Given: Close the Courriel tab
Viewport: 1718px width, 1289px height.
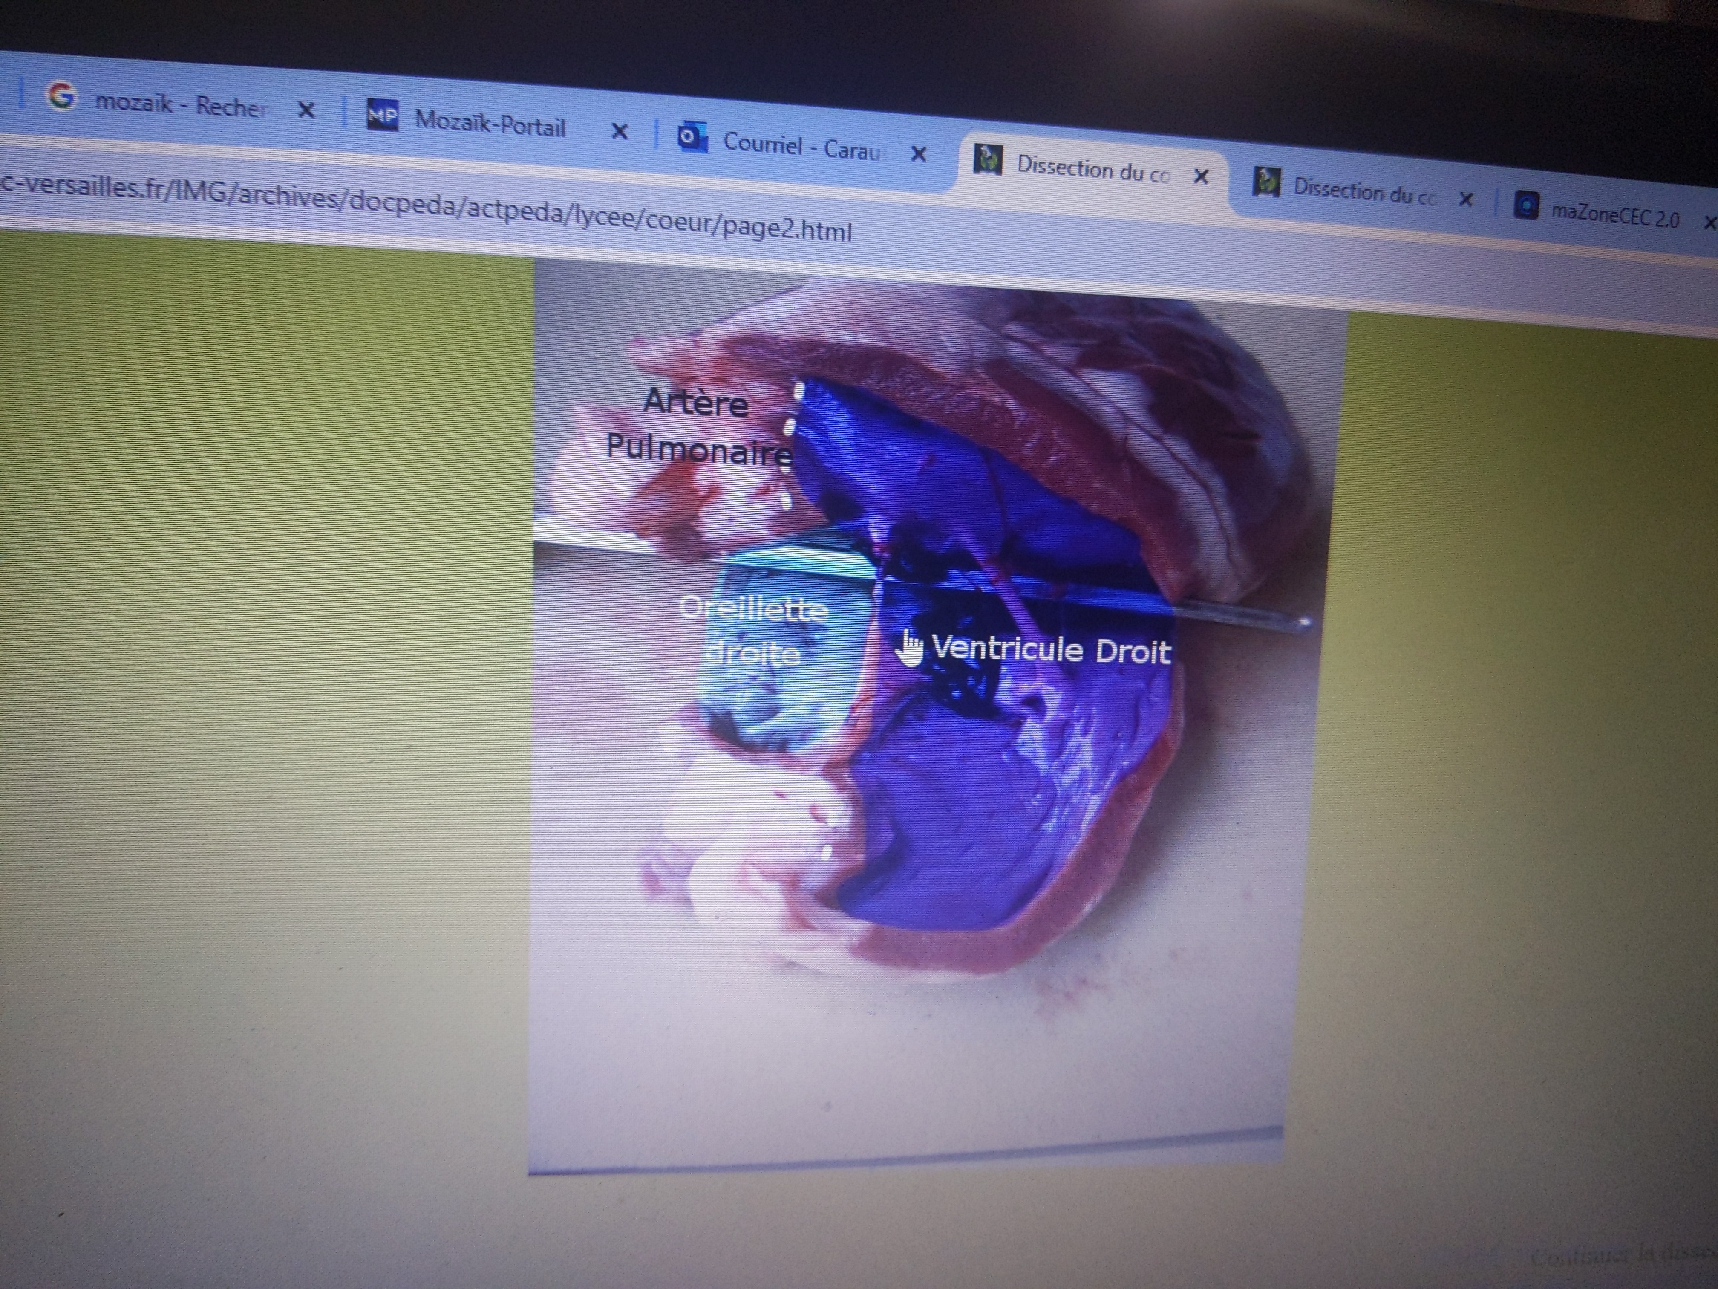Looking at the screenshot, I should (x=918, y=154).
